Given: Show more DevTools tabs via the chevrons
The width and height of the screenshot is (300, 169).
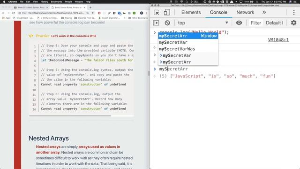Looking at the screenshot, I should [264, 13].
